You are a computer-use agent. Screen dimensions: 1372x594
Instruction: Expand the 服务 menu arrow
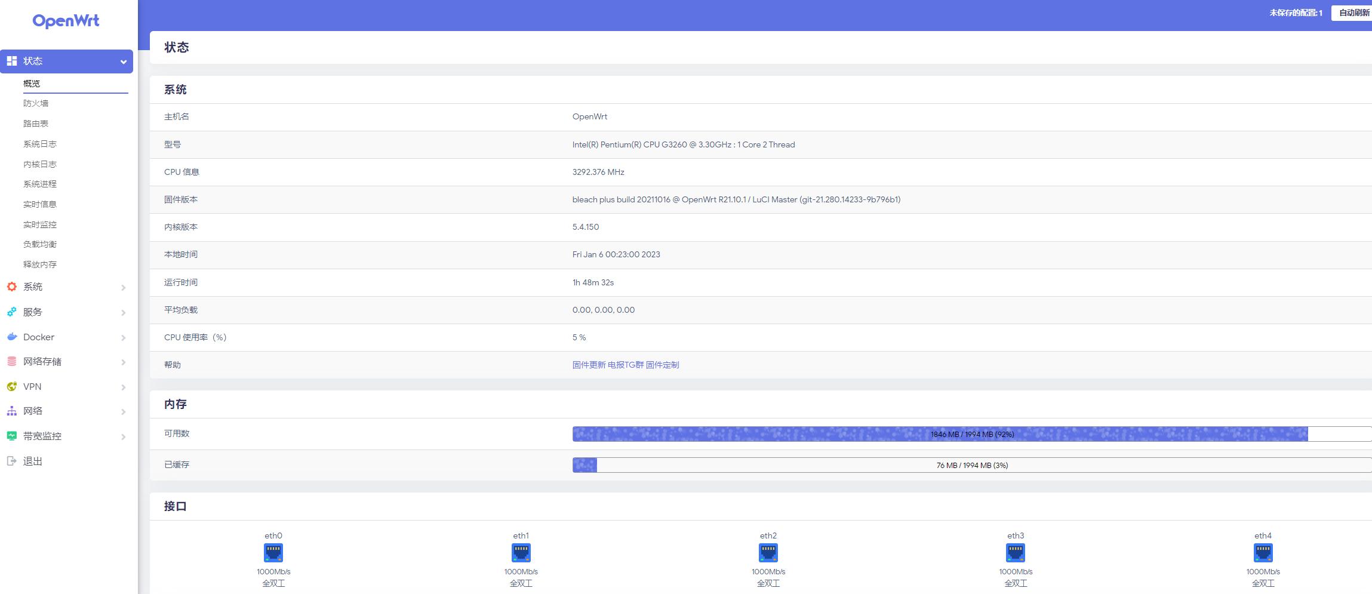tap(123, 312)
